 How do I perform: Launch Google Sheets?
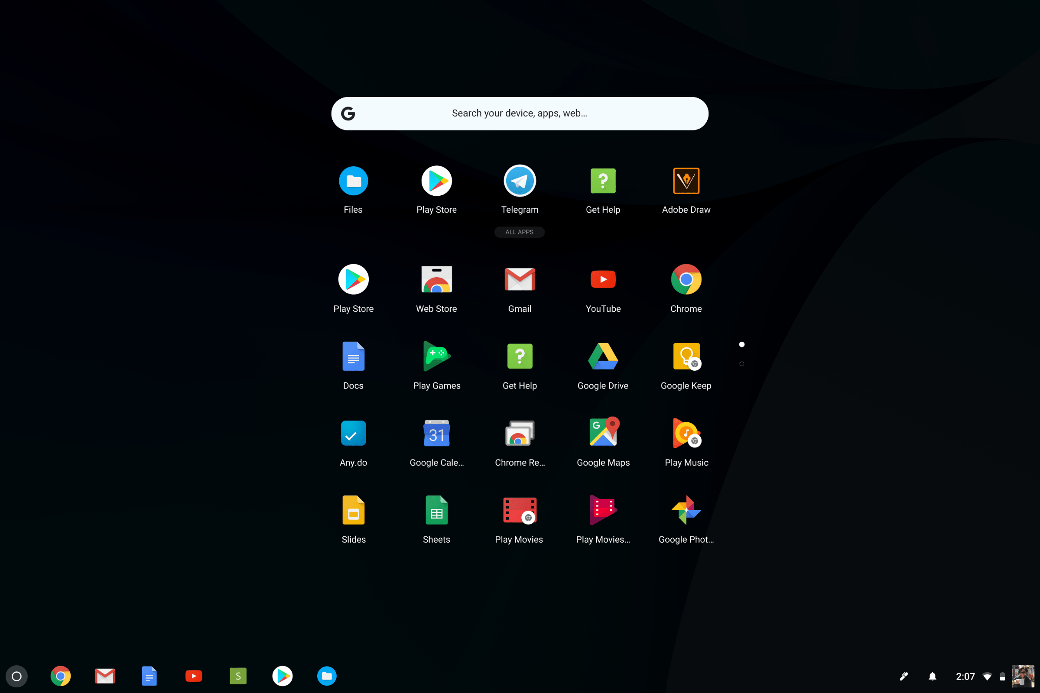pos(436,510)
